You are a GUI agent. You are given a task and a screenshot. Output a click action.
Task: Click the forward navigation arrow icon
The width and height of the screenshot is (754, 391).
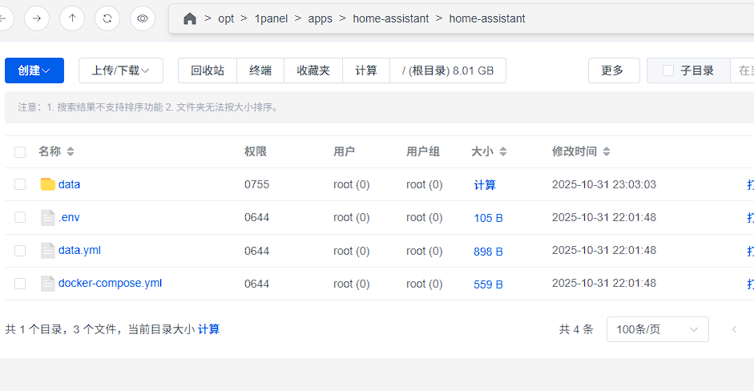coord(37,18)
